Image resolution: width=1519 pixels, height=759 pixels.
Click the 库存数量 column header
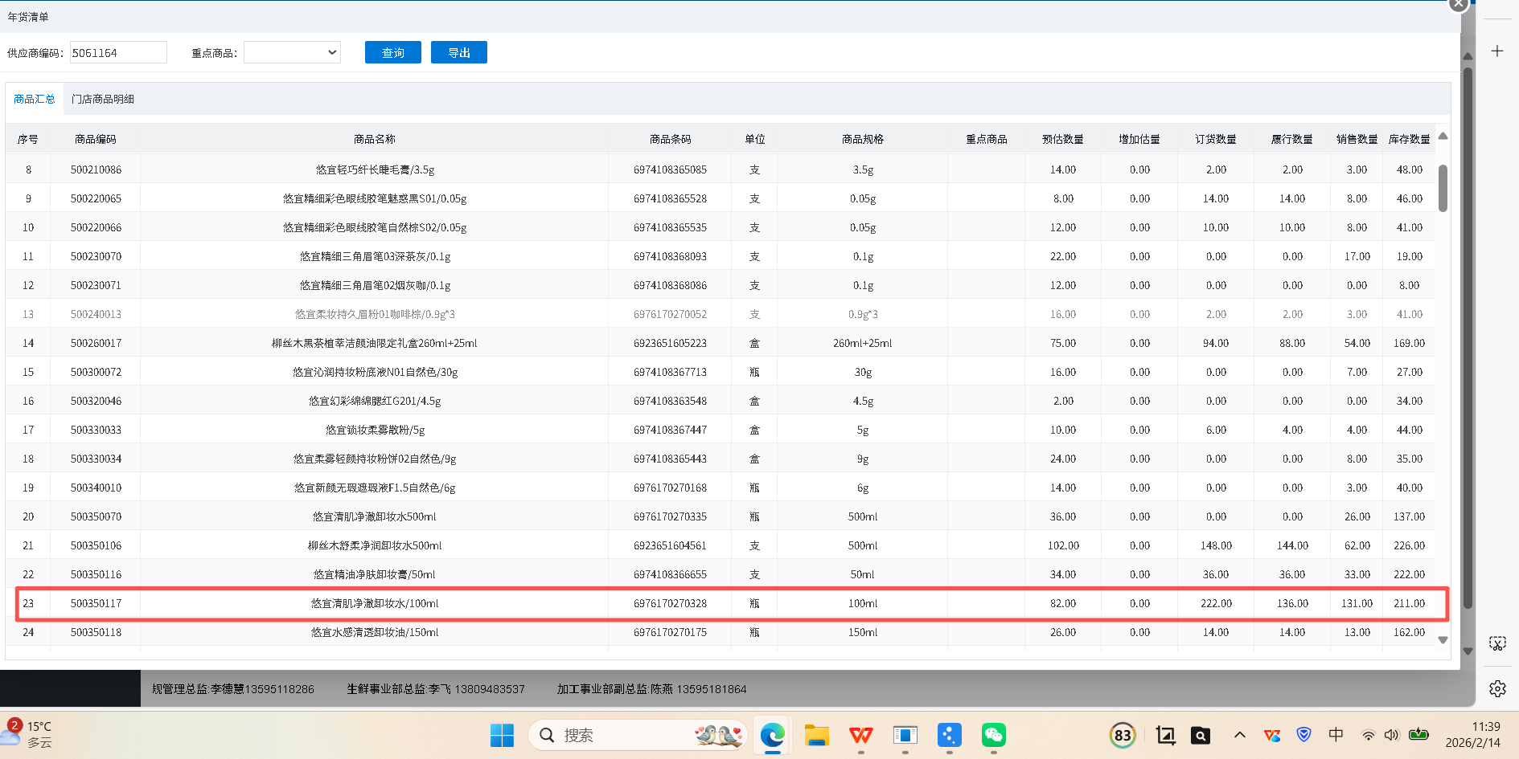(1409, 139)
